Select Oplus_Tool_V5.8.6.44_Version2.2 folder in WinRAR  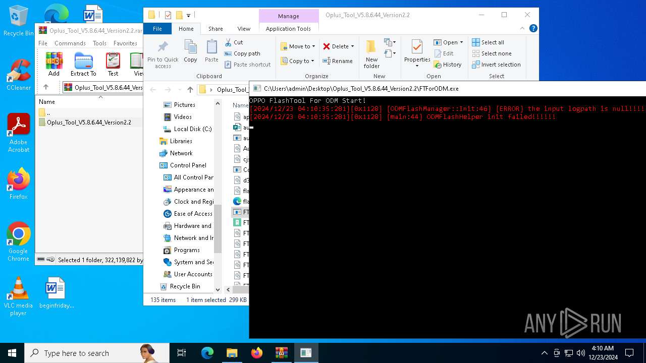(x=89, y=123)
